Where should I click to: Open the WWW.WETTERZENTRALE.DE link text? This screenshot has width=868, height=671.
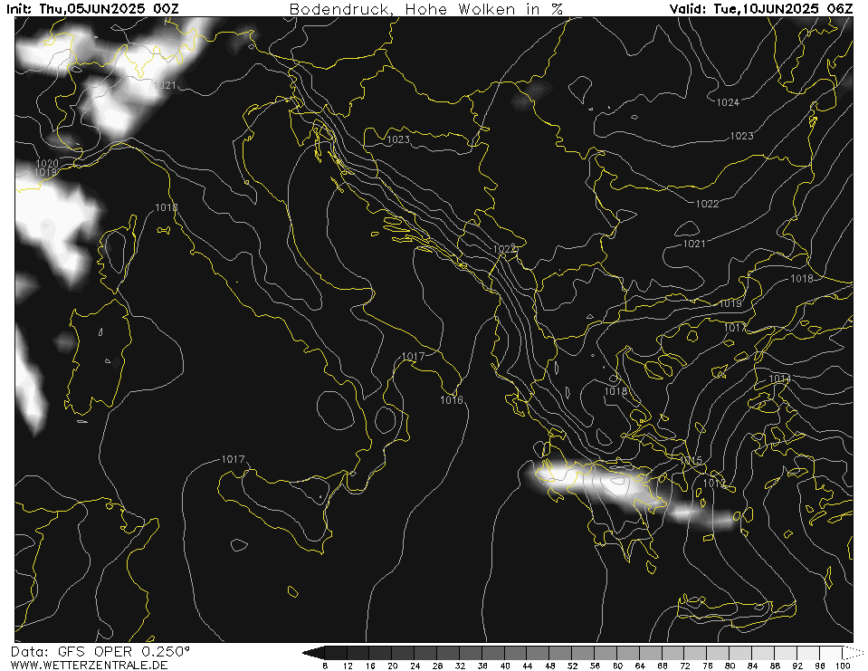coord(89,665)
